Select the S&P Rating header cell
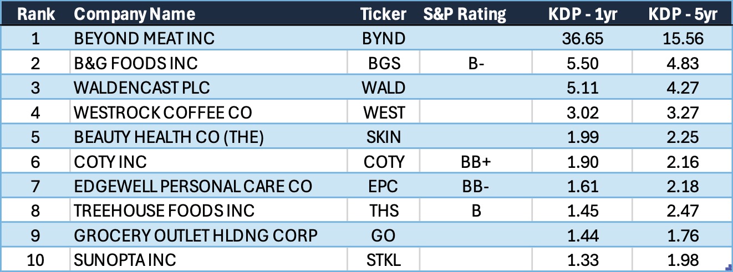The width and height of the screenshot is (733, 272). [x=465, y=14]
